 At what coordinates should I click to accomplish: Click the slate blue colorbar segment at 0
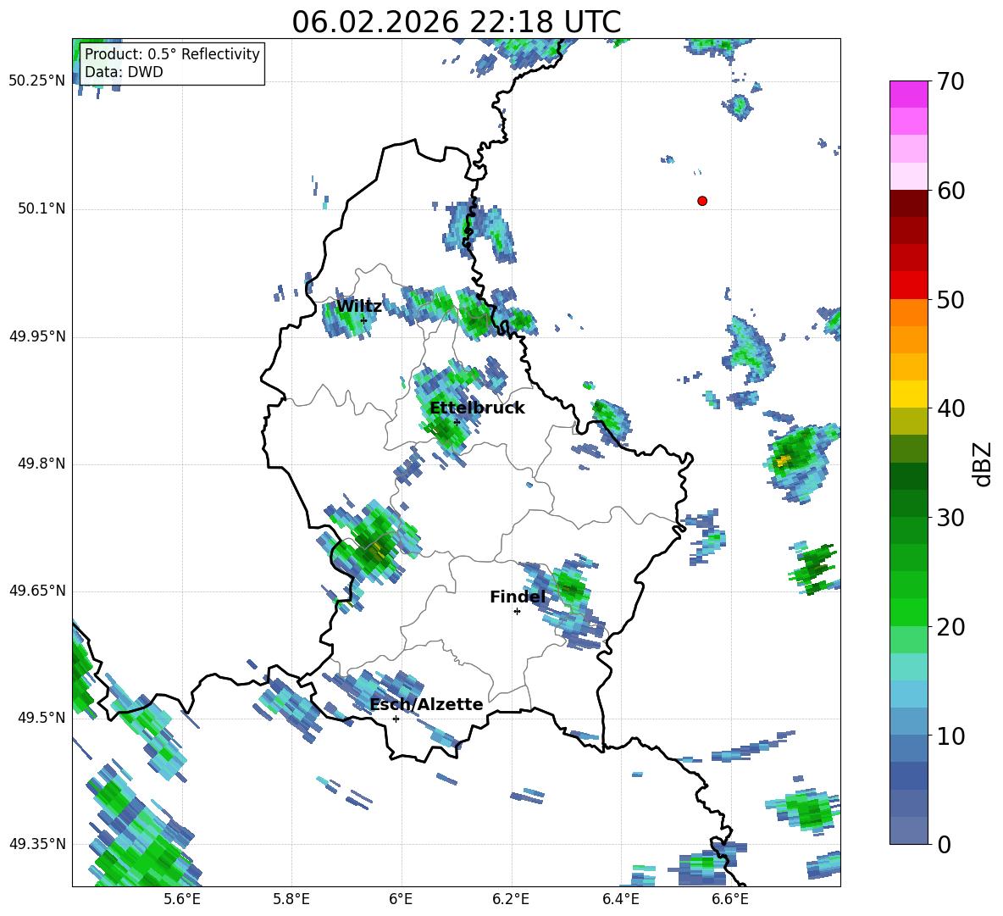tap(908, 830)
